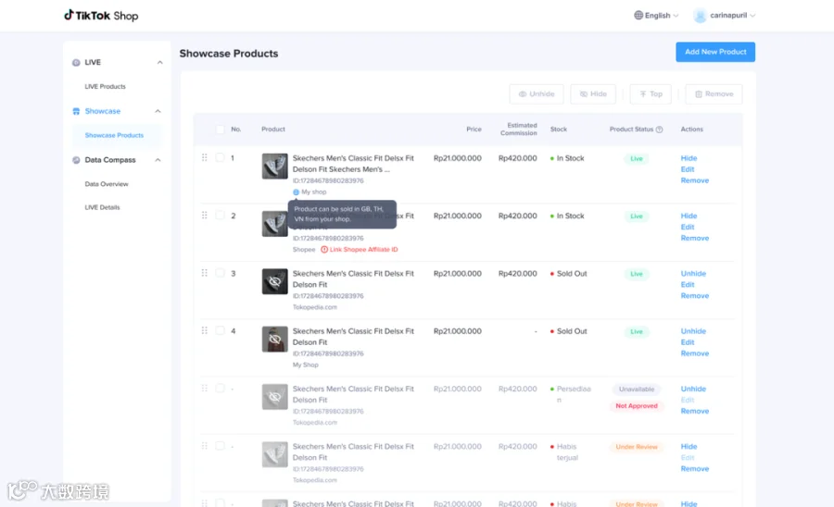Viewport: 834px width, 507px height.
Task: Open LIVE Details in sidebar
Action: tap(102, 207)
